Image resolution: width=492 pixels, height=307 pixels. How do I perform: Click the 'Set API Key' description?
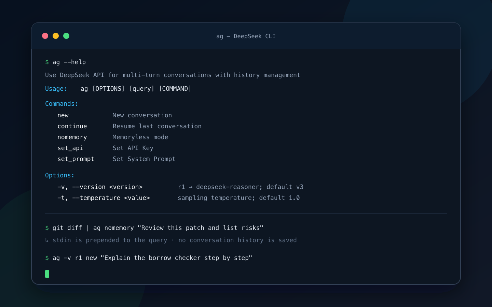[133, 148]
